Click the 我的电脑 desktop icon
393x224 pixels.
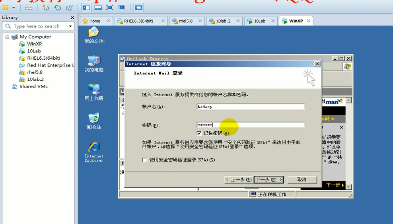click(x=94, y=64)
